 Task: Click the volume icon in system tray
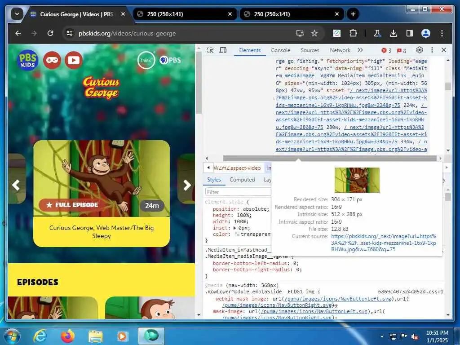pyautogui.click(x=414, y=336)
